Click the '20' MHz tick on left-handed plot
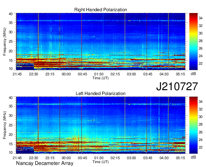206x167 pixels. point(11,135)
